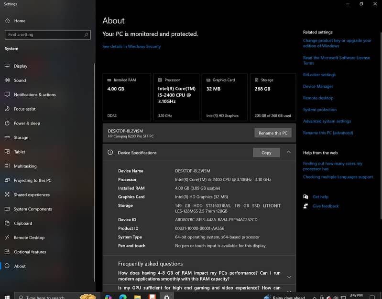
Task: Click the Storage usage card
Action: (x=272, y=97)
